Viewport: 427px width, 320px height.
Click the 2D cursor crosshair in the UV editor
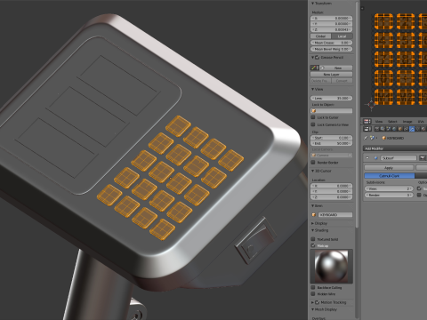pyautogui.click(x=371, y=104)
